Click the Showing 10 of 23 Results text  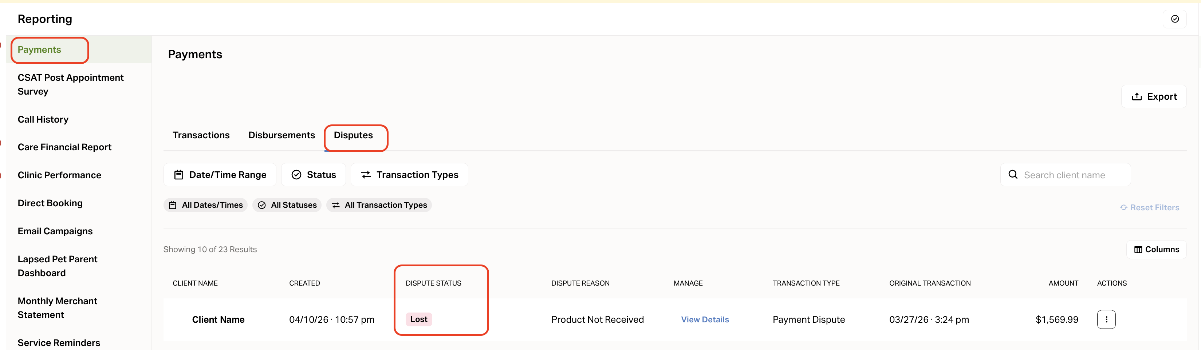pos(210,250)
